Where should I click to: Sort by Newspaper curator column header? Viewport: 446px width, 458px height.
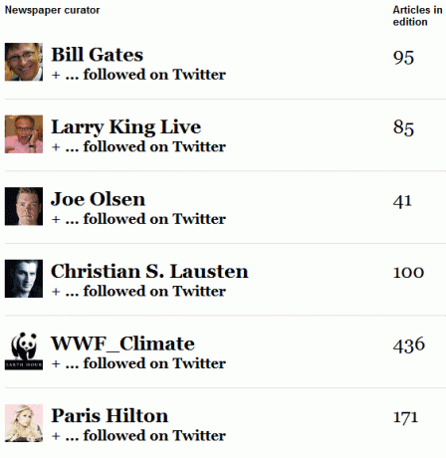(52, 10)
